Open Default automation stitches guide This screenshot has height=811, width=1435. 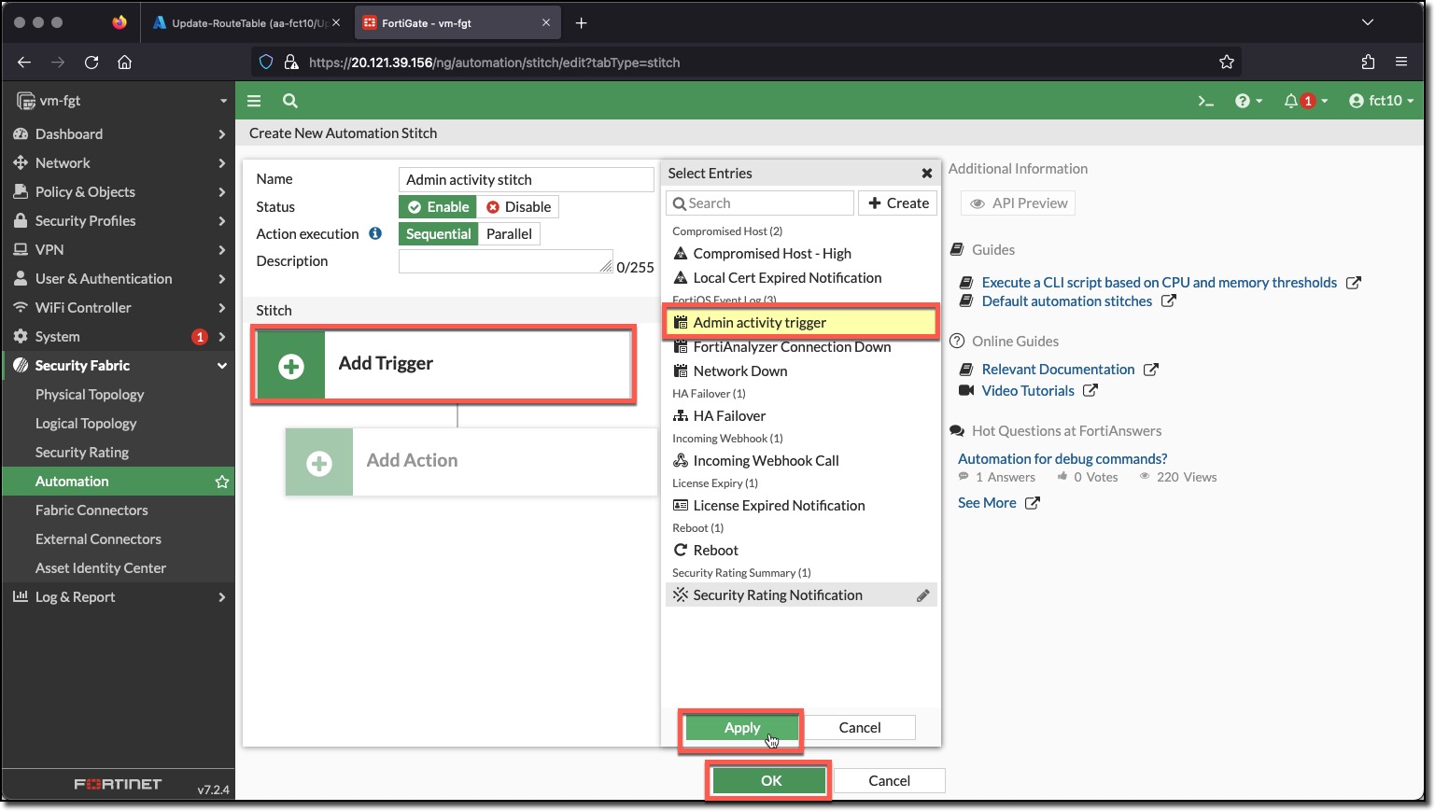[1067, 301]
